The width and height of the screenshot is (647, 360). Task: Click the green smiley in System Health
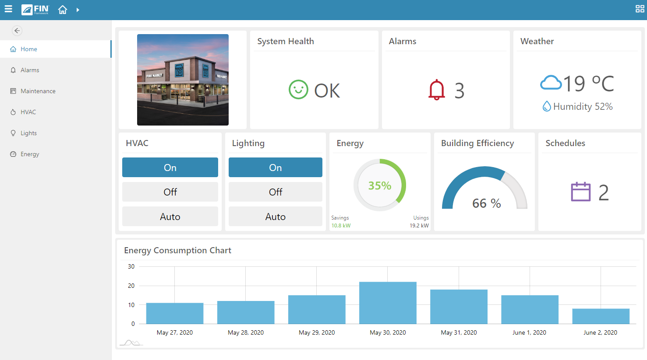[298, 90]
